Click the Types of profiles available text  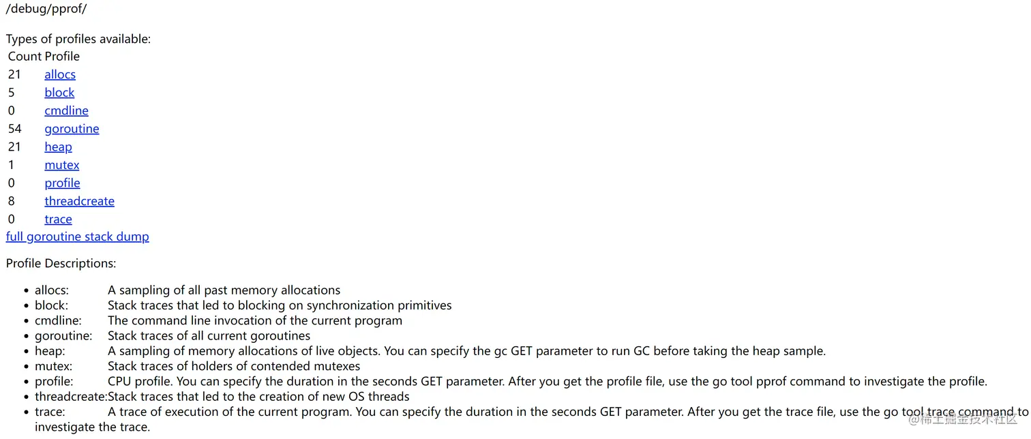[78, 39]
